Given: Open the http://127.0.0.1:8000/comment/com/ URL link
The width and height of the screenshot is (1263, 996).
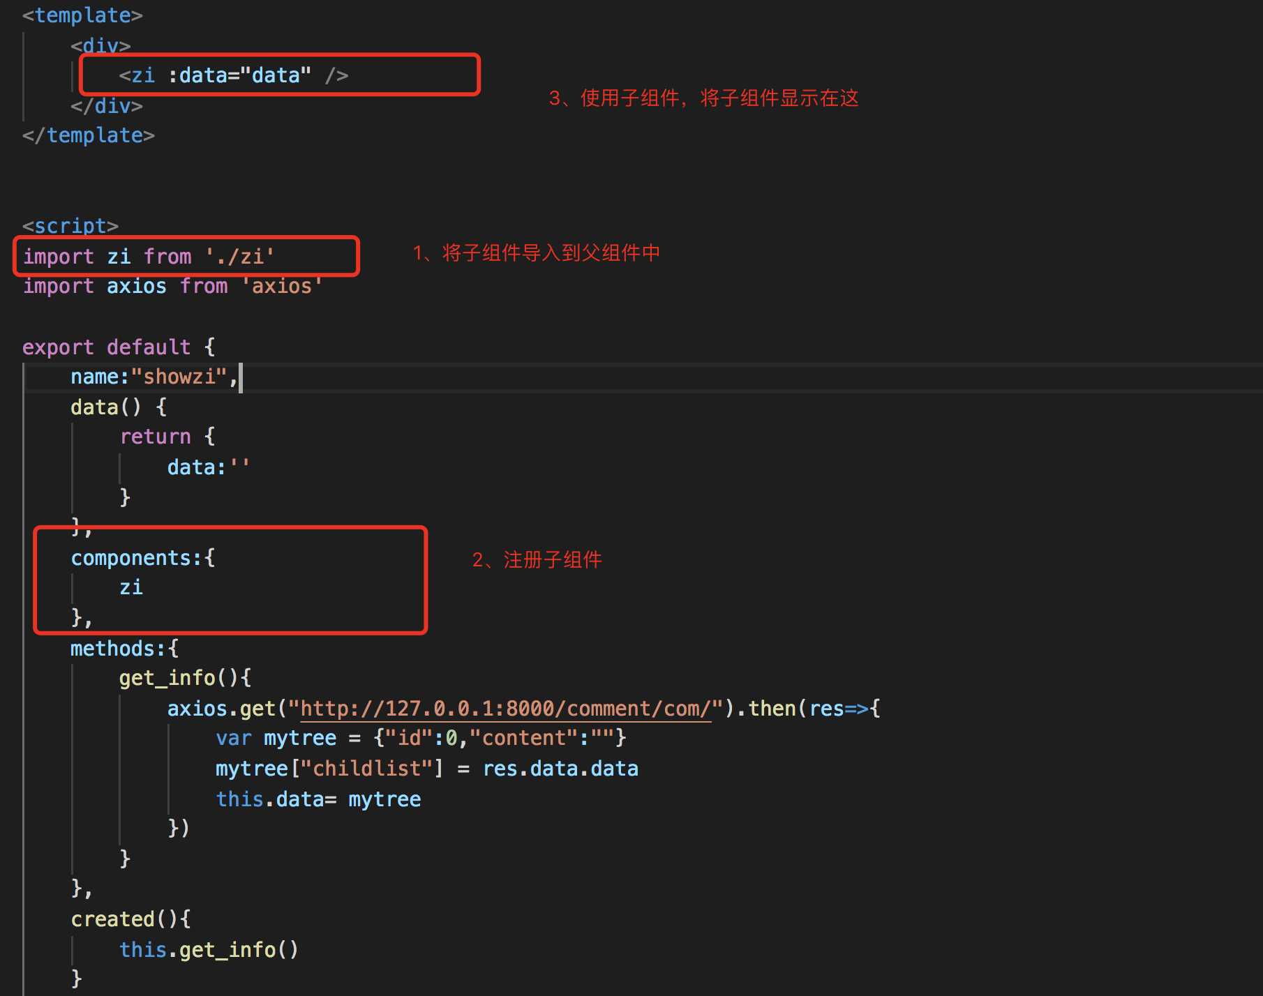Looking at the screenshot, I should (506, 709).
